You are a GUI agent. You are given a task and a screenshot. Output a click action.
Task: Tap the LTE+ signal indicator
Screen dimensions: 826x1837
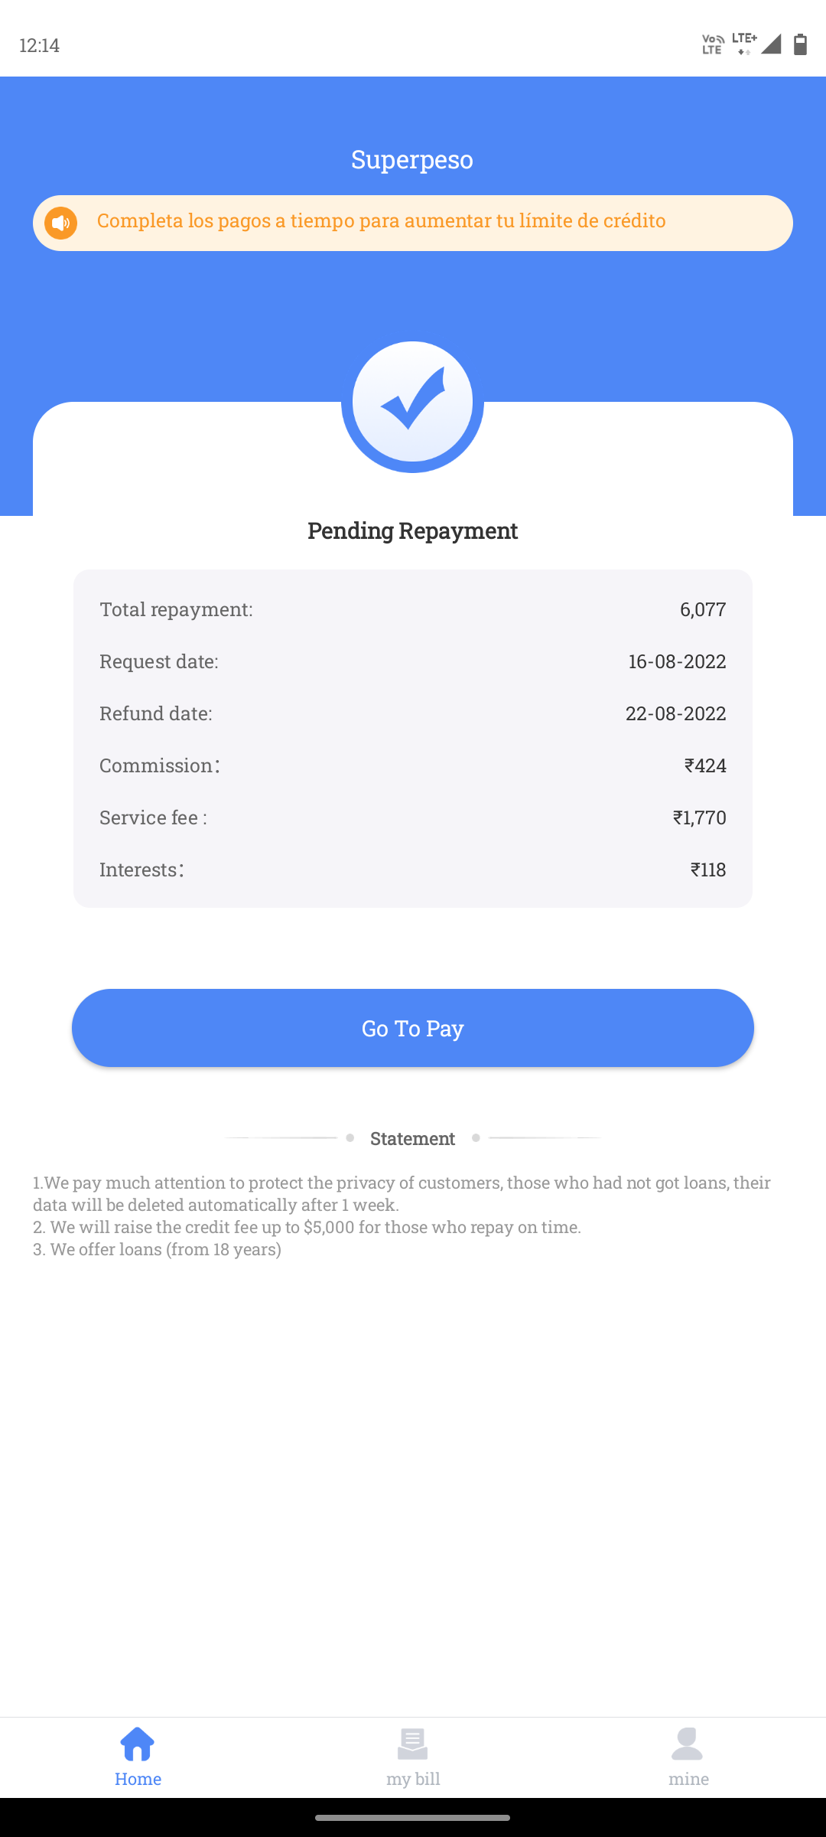pyautogui.click(x=744, y=44)
